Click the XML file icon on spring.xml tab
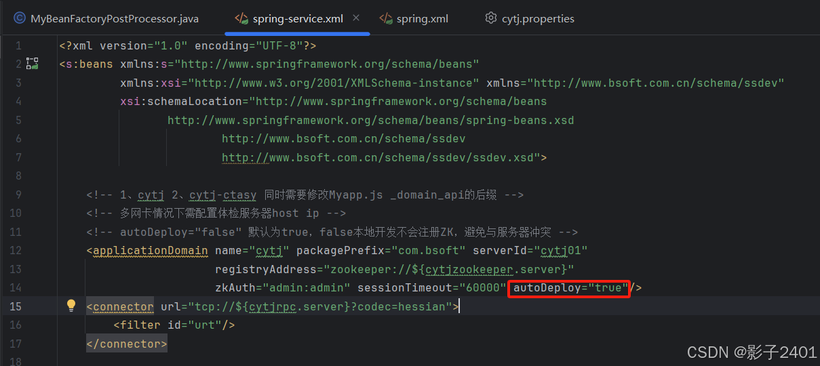Screen dimensions: 820x366 pos(386,18)
